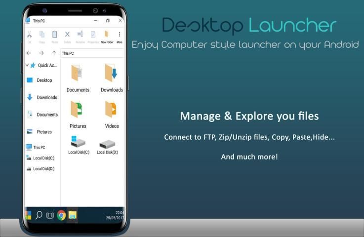
Task: Navigate up one folder level
Action: click(54, 53)
